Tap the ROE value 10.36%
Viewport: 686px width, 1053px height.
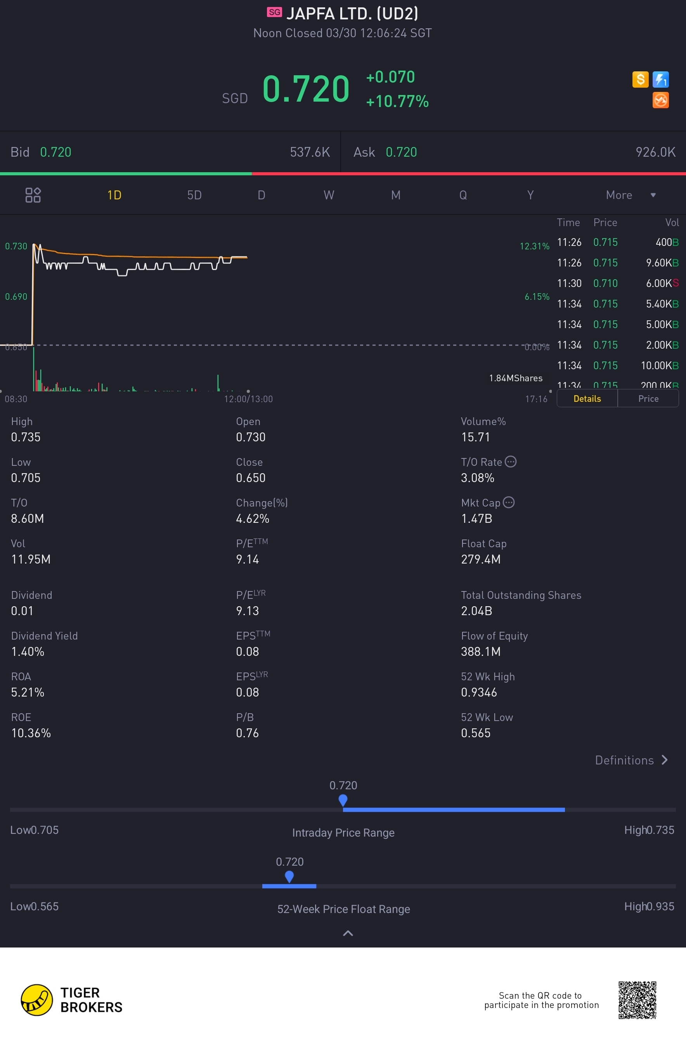(x=31, y=733)
